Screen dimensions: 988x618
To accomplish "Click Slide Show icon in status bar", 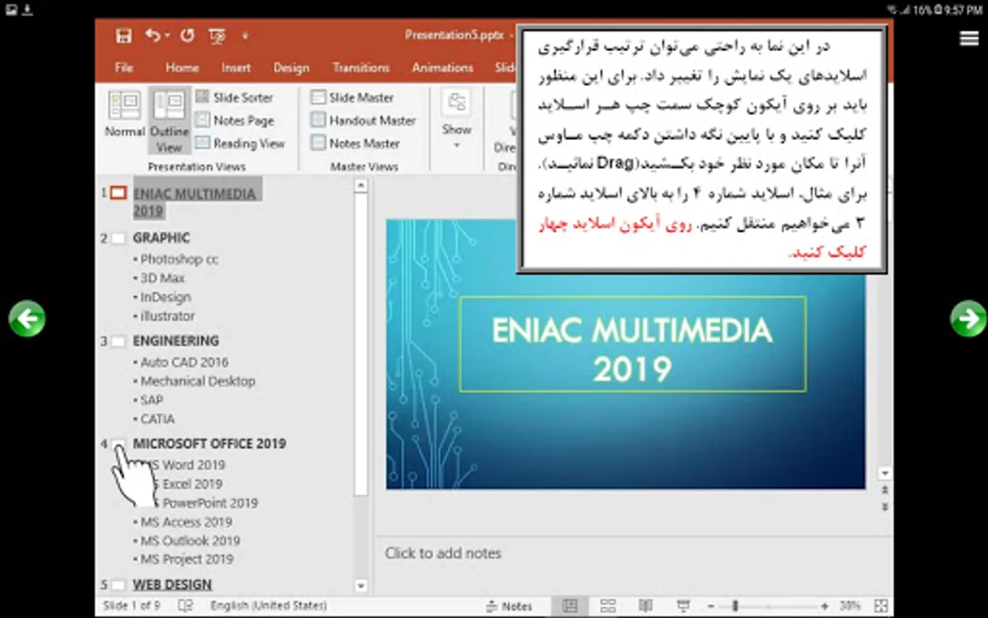I will pos(683,606).
